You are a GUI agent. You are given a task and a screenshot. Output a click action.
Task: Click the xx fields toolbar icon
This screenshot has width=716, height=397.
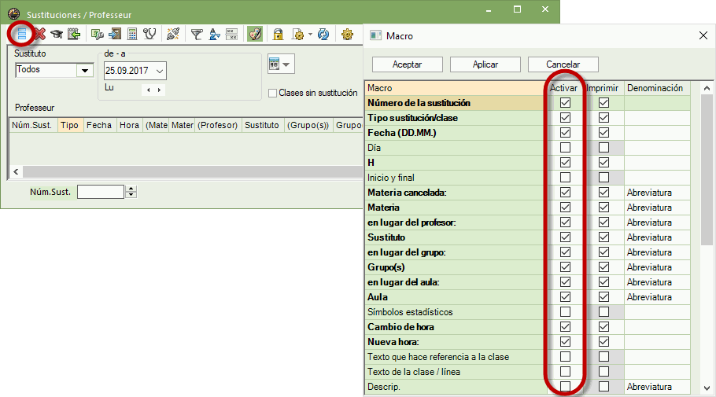point(232,35)
